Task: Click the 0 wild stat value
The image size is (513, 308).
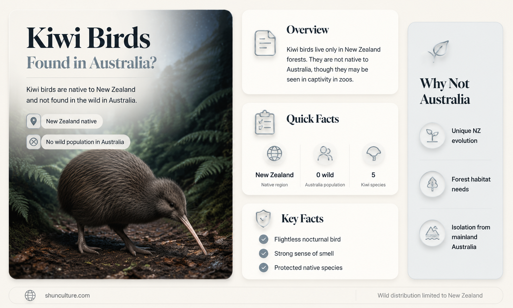Action: [x=325, y=175]
